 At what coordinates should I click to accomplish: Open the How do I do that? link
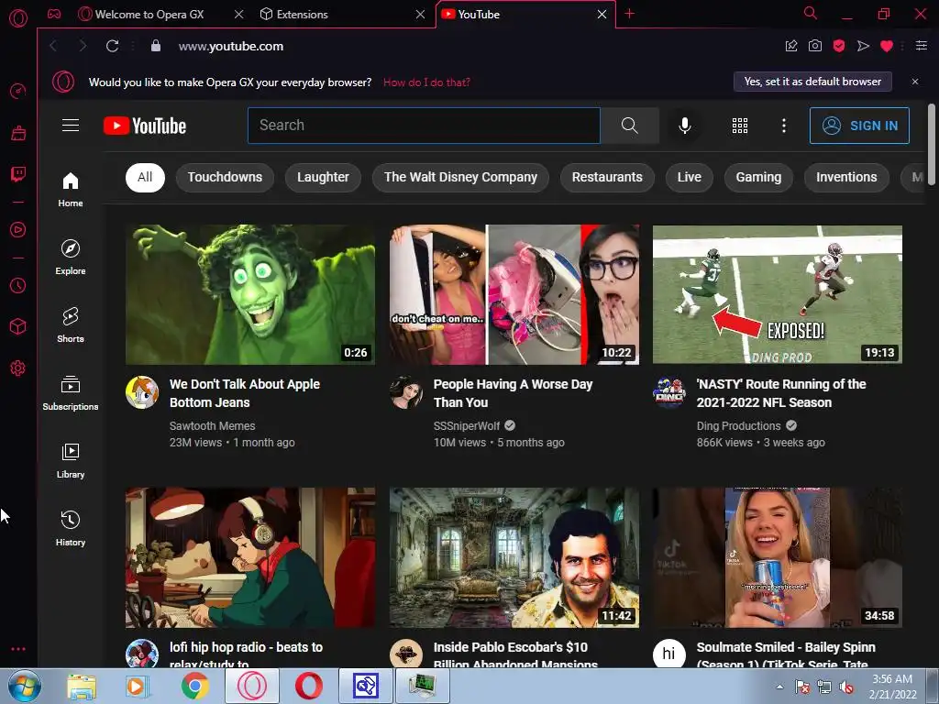pyautogui.click(x=426, y=82)
